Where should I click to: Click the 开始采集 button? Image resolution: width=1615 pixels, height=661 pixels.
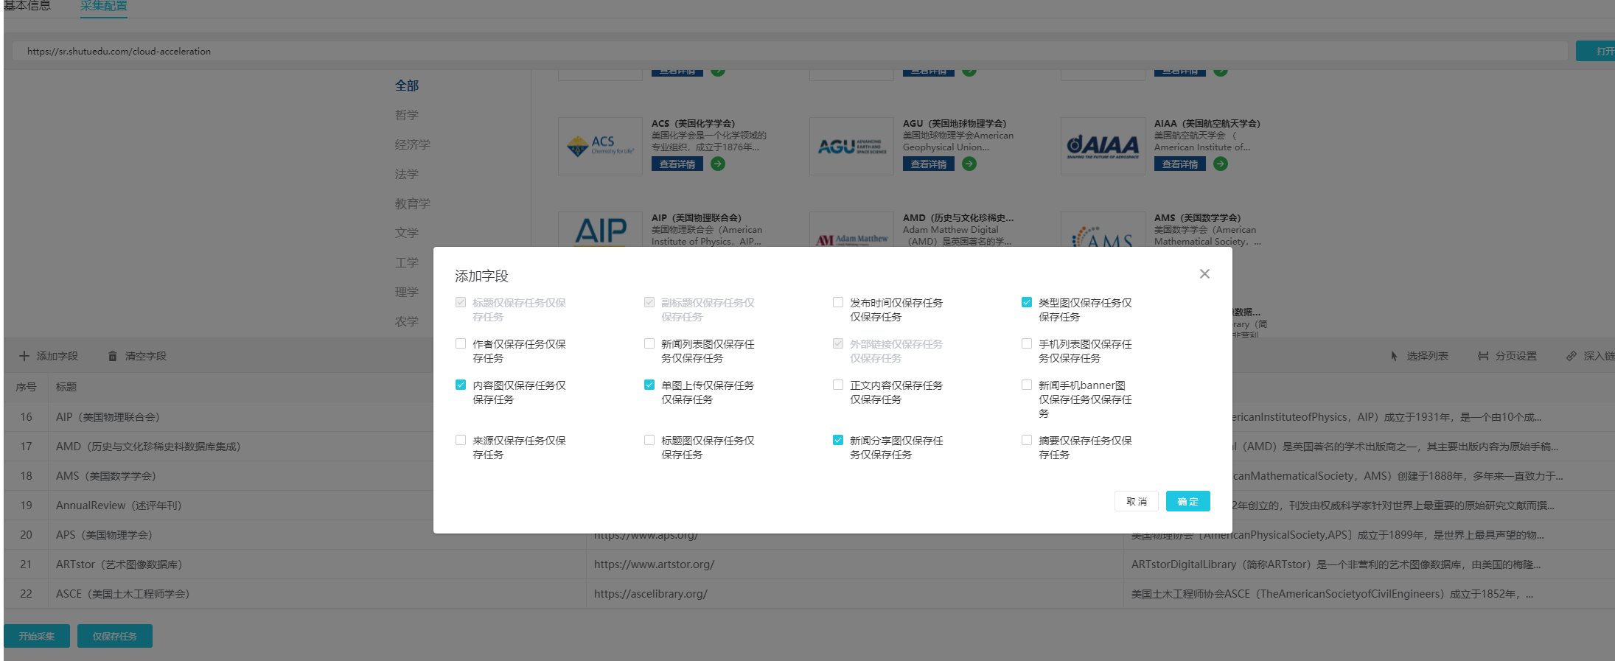pos(37,636)
